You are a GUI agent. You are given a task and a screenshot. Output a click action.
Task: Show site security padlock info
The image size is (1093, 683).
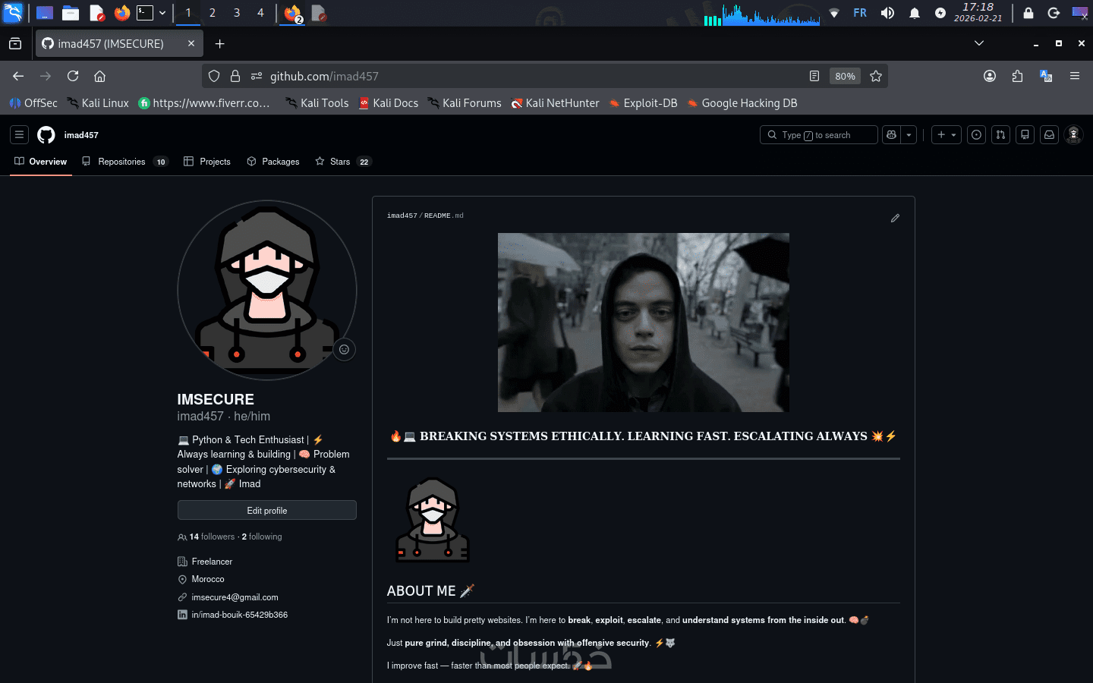coord(235,76)
